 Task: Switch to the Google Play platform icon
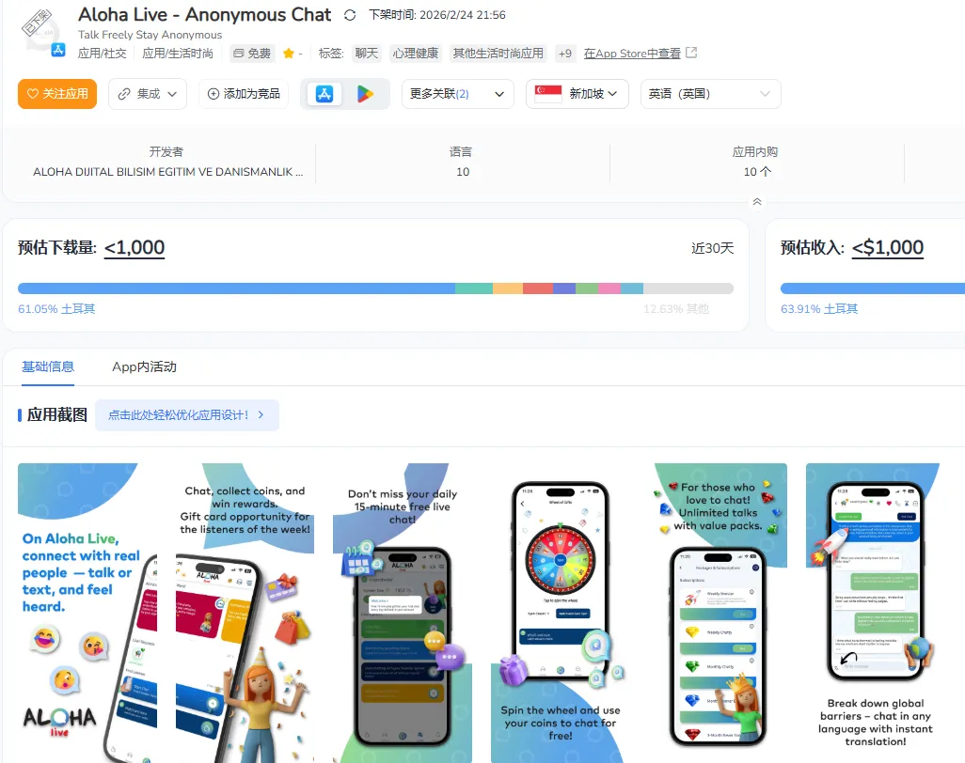(x=365, y=94)
